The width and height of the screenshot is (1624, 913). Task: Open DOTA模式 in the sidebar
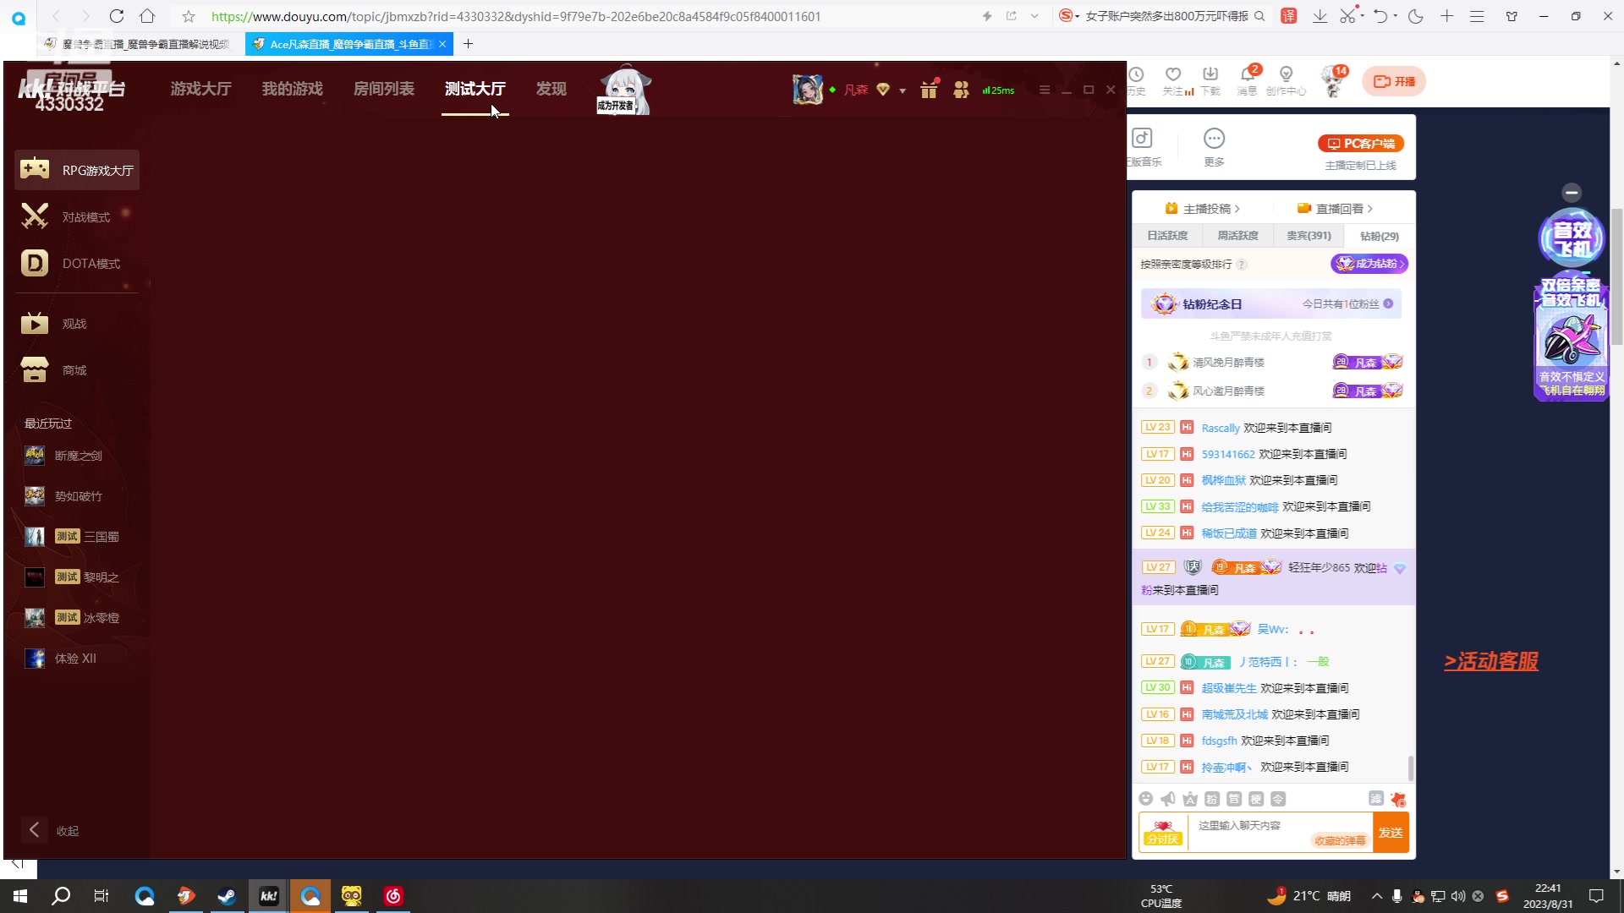[x=77, y=263]
